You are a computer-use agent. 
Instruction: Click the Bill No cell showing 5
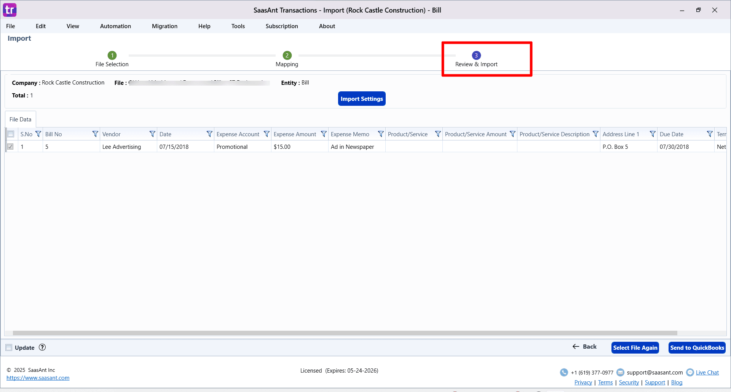(71, 147)
